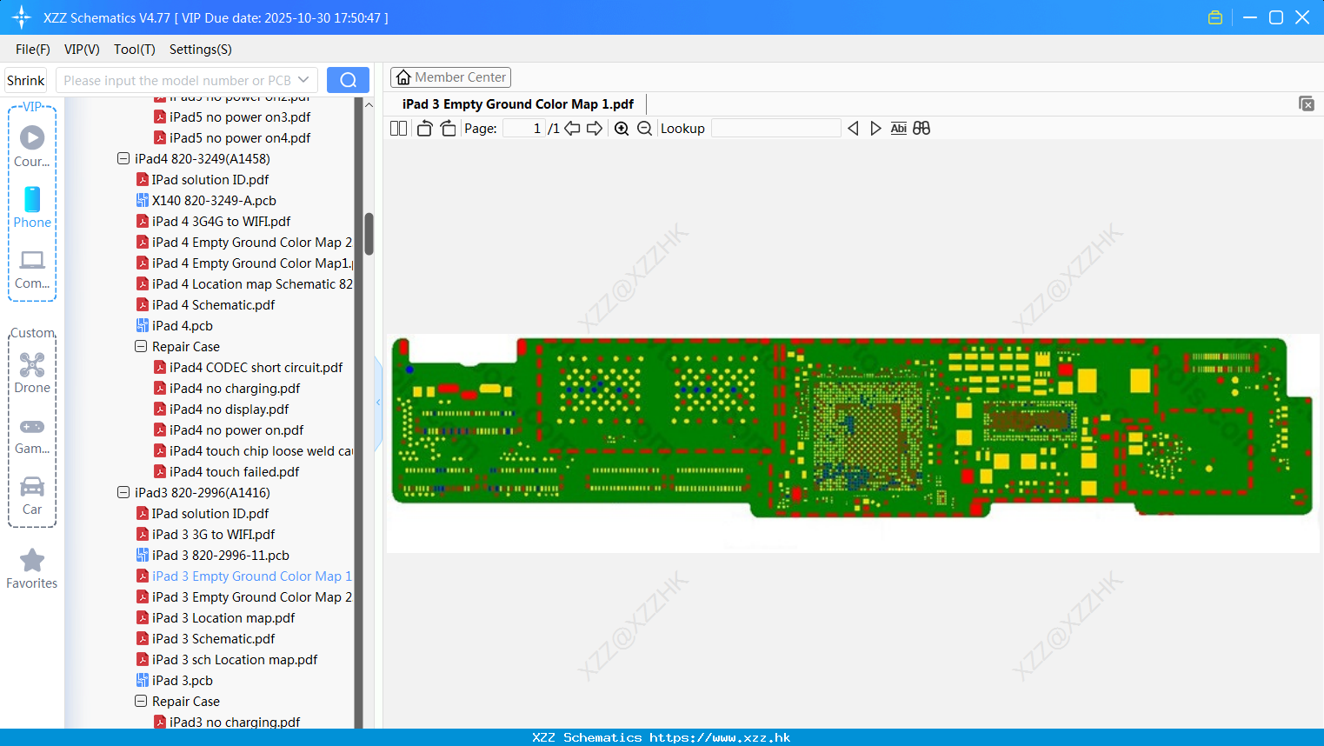Collapse the iPad4 Repair Case node
Image resolution: width=1324 pixels, height=746 pixels.
(141, 347)
